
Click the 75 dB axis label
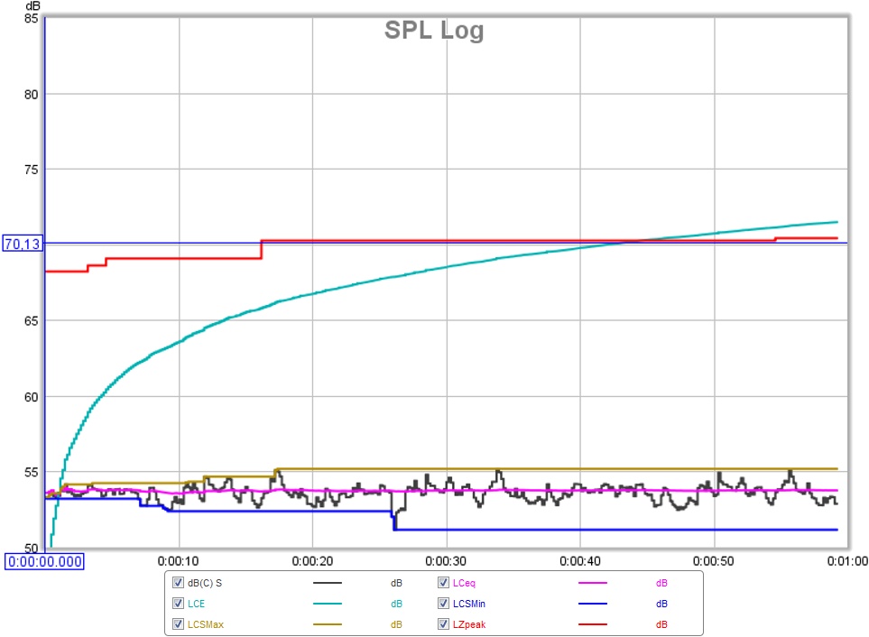[32, 170]
